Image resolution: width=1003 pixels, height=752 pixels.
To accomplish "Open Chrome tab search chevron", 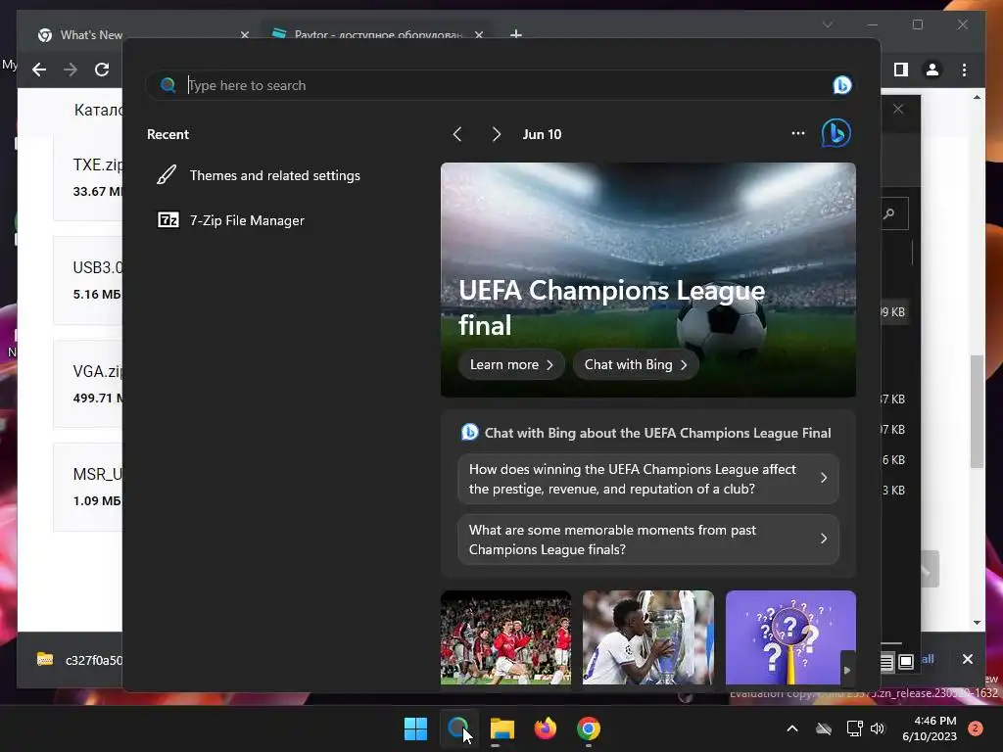I will (827, 24).
